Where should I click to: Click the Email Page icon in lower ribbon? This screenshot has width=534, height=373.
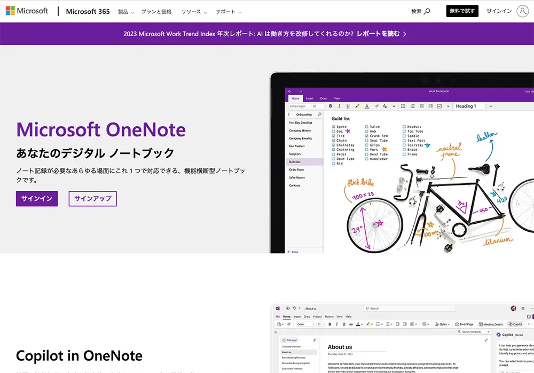[457, 324]
